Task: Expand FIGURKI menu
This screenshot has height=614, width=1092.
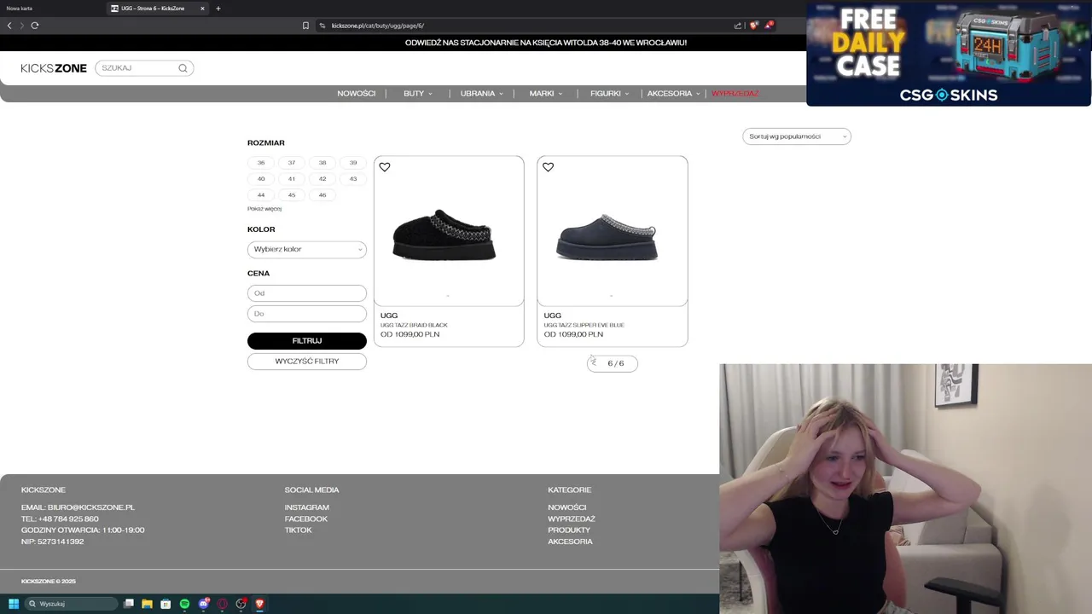Action: (610, 94)
